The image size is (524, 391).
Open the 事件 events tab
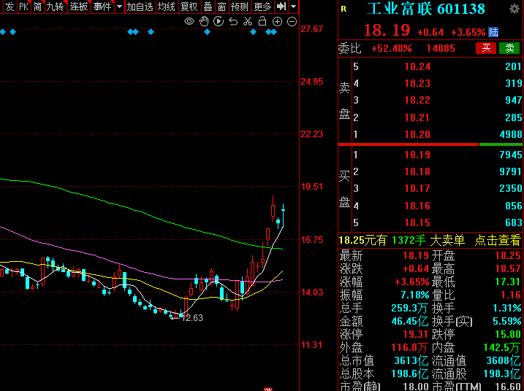[102, 7]
